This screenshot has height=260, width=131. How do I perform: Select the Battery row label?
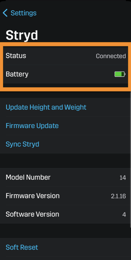17,74
